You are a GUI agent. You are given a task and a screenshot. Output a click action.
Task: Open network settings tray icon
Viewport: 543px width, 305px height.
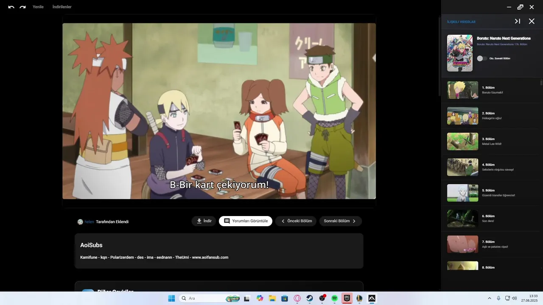pyautogui.click(x=507, y=298)
